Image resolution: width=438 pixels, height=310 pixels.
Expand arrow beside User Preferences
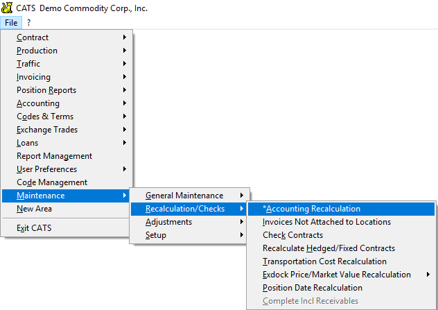coord(125,169)
